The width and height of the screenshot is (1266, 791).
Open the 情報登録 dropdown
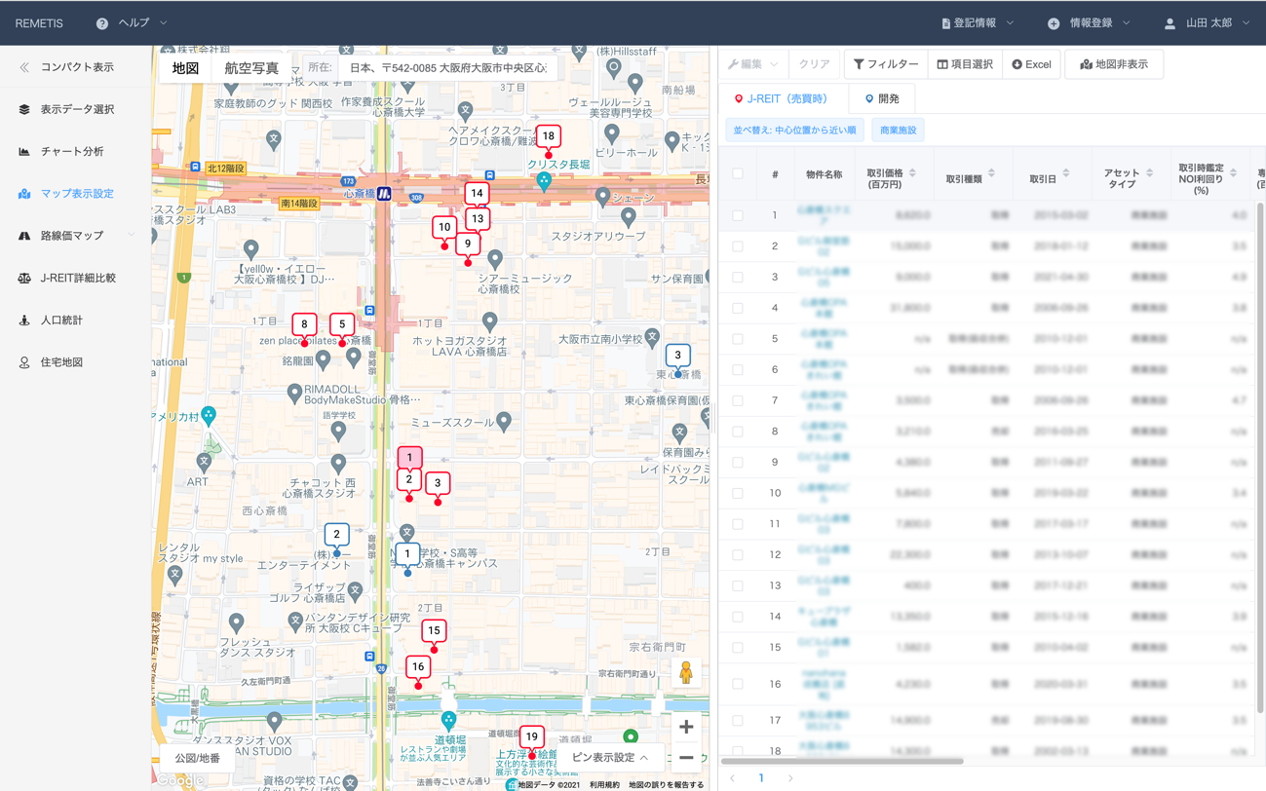click(x=1089, y=23)
